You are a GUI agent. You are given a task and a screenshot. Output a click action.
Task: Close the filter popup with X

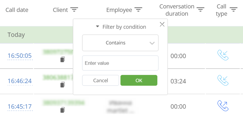[162, 24]
